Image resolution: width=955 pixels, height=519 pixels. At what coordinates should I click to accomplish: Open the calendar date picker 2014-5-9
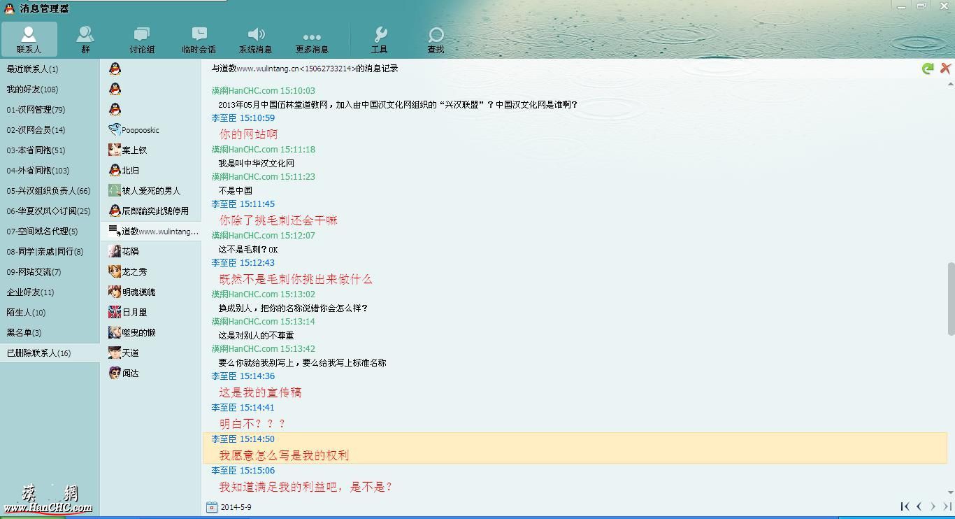(x=212, y=507)
